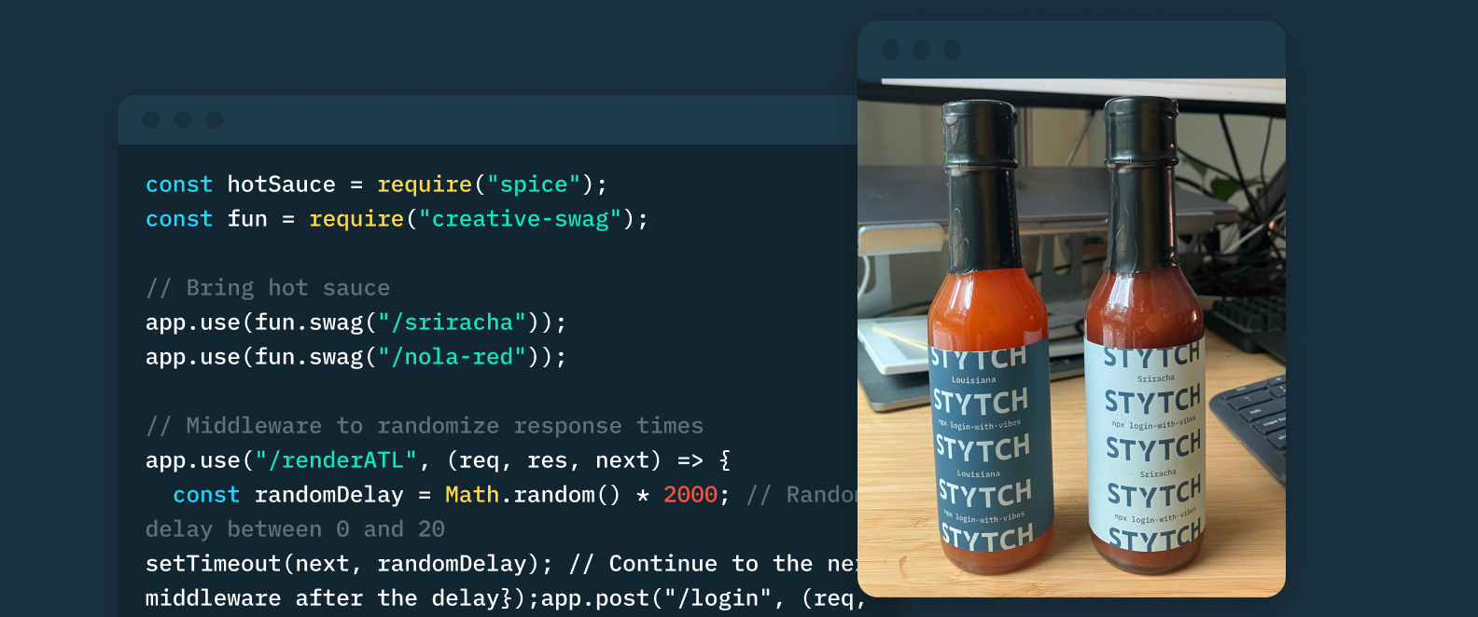Select the "spice" string in the code
1478x617 pixels.
pyautogui.click(x=534, y=185)
